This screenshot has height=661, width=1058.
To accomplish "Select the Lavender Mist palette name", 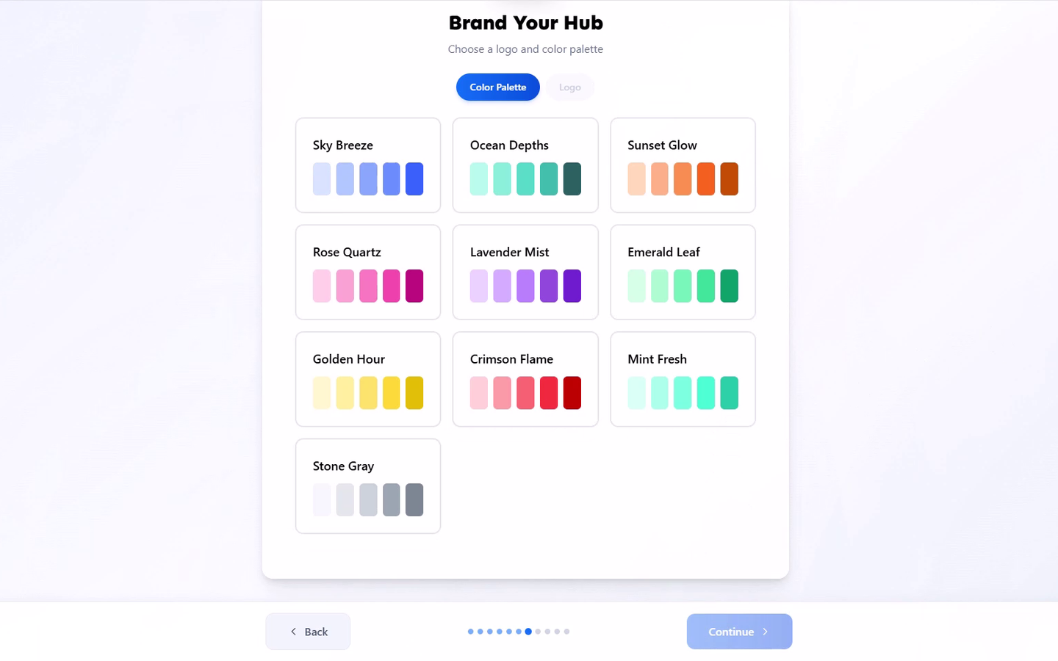I will pyautogui.click(x=509, y=253).
